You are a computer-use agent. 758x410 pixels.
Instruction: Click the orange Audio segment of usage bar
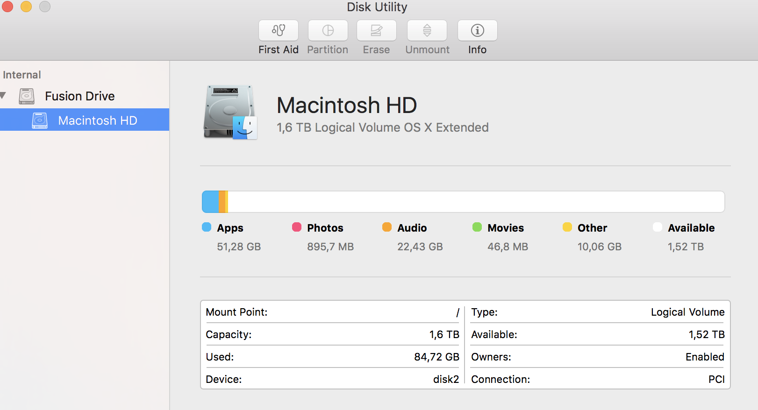[222, 202]
